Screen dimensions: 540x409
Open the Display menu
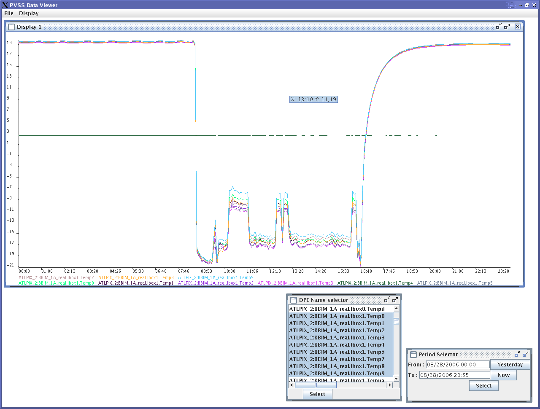click(x=29, y=13)
